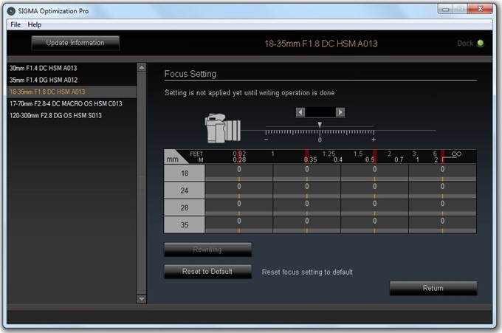Click the Return button
Image resolution: width=502 pixels, height=333 pixels.
pyautogui.click(x=433, y=288)
